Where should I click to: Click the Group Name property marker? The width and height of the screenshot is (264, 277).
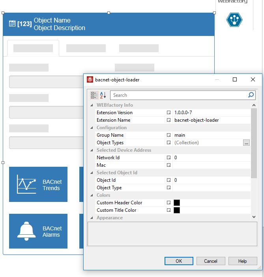tap(169, 135)
